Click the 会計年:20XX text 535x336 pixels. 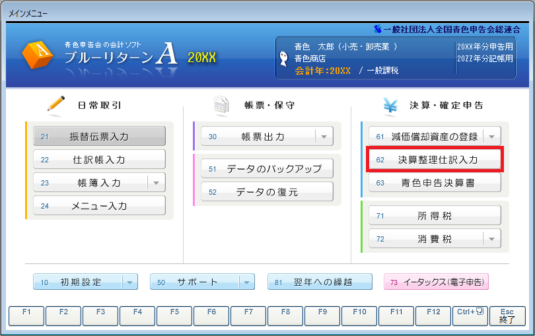point(323,71)
